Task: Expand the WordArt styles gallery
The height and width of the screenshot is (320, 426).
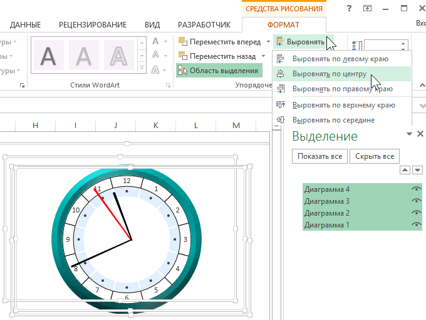Action: (142, 67)
